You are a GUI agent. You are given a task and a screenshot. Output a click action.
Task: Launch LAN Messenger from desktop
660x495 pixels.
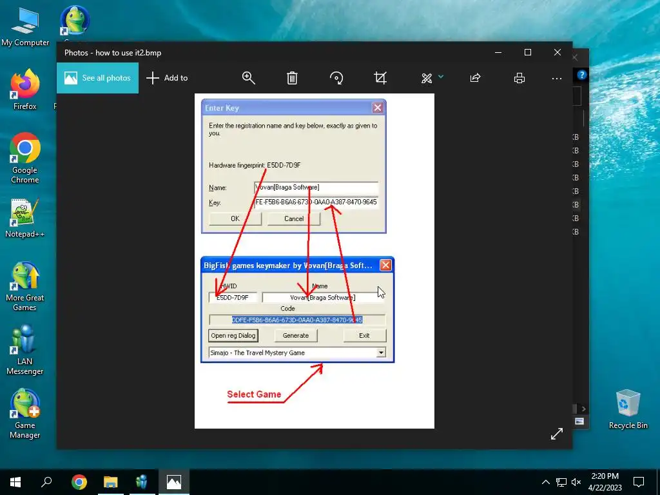point(25,350)
